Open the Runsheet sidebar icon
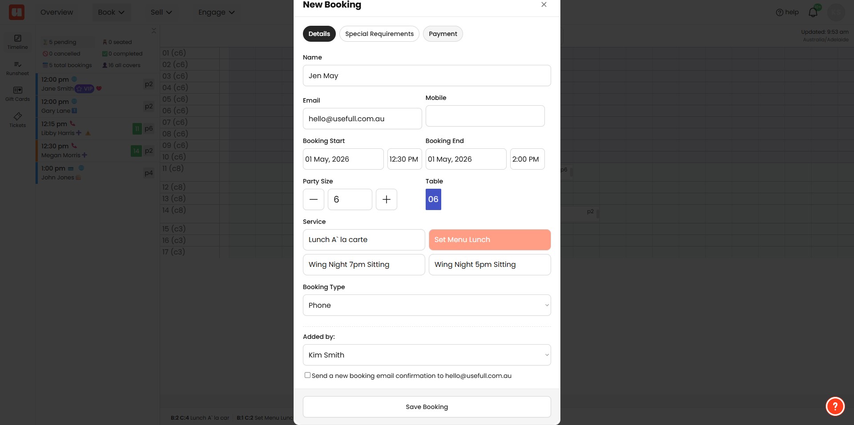This screenshot has width=854, height=425. (x=17, y=68)
